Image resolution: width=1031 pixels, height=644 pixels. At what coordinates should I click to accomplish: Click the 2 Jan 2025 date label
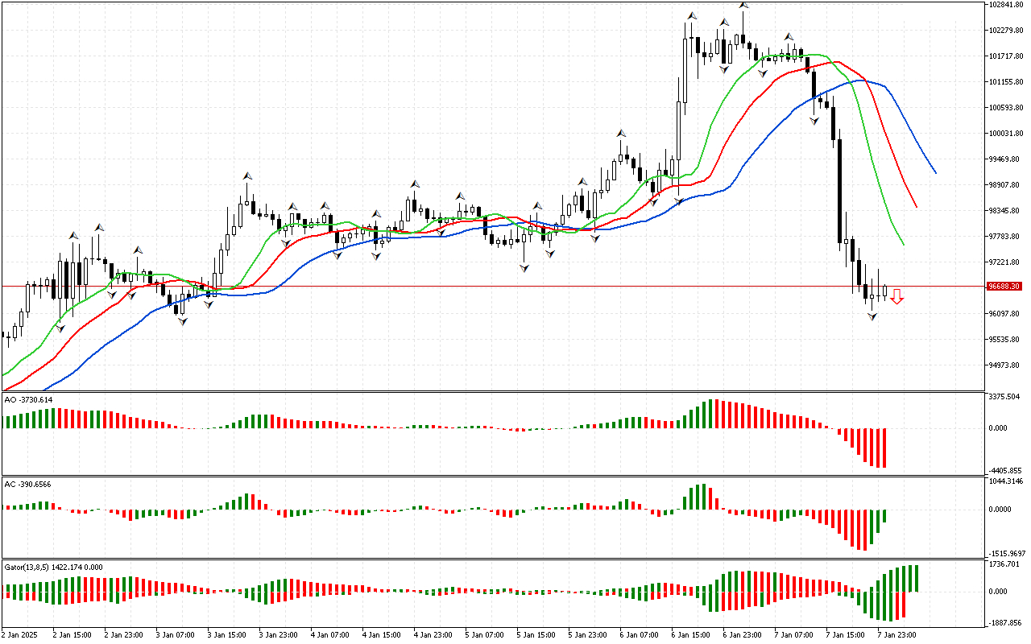21,634
